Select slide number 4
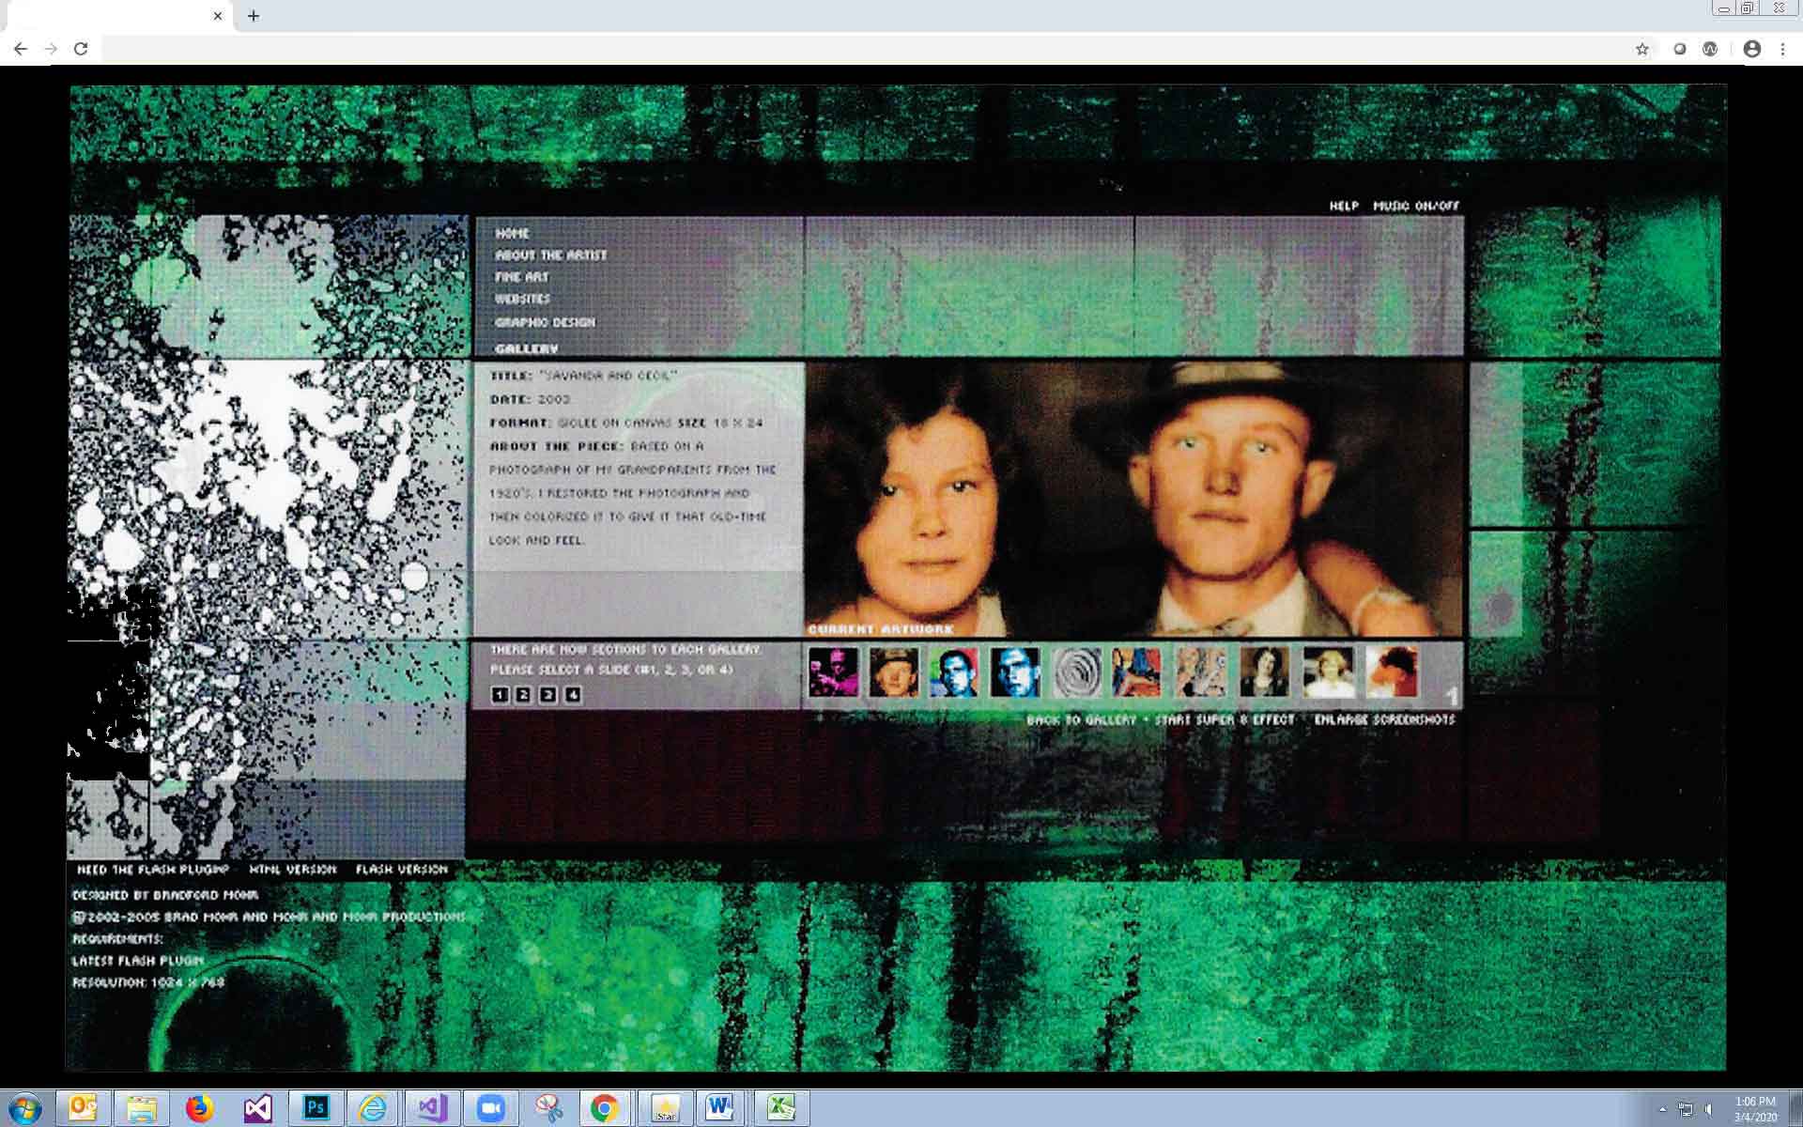1803x1127 pixels. [573, 695]
